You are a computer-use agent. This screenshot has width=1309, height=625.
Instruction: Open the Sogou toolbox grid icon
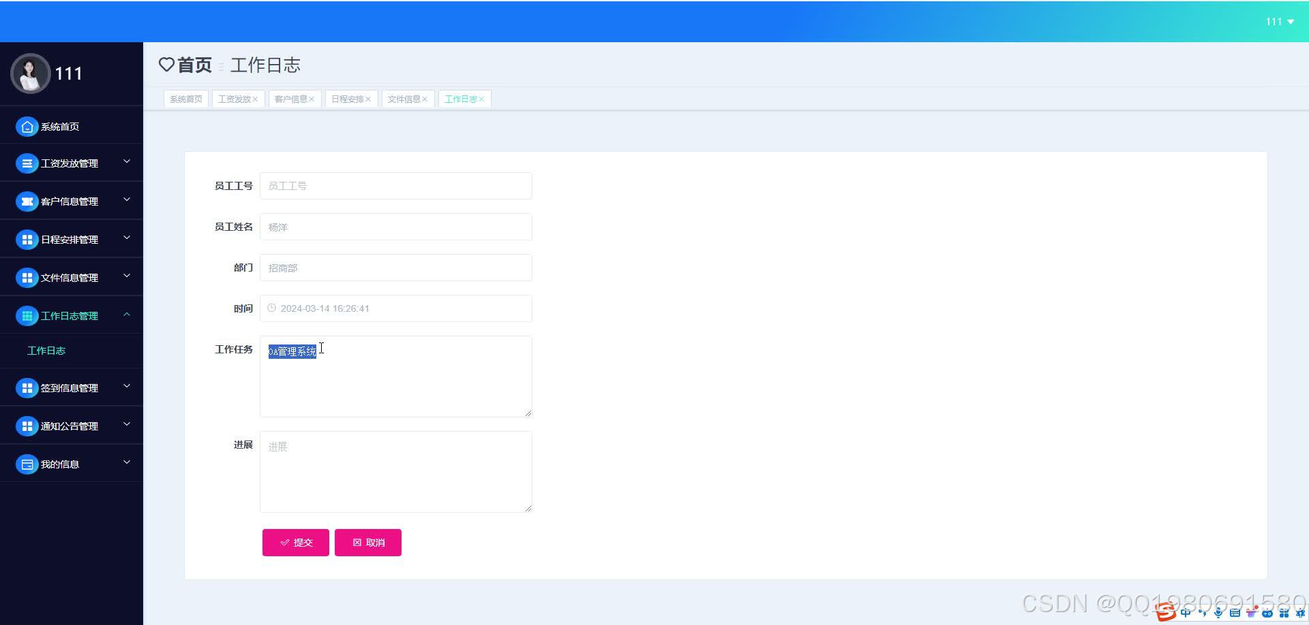[x=1284, y=613]
